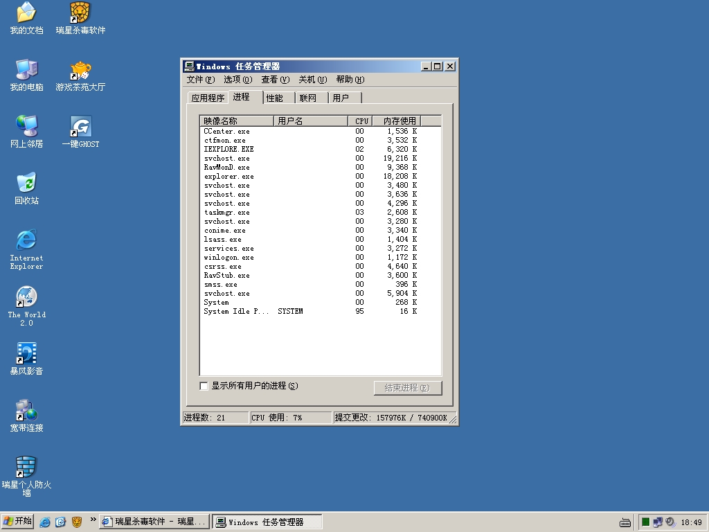Viewport: 709px width, 532px height.
Task: Sort by 映像名称 column header
Action: (x=237, y=121)
